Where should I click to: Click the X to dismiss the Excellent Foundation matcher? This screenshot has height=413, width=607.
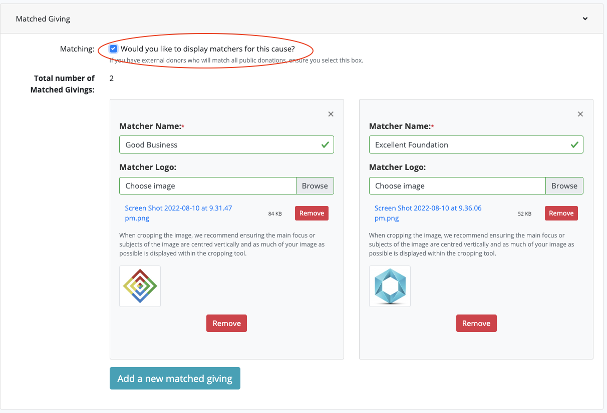(580, 114)
